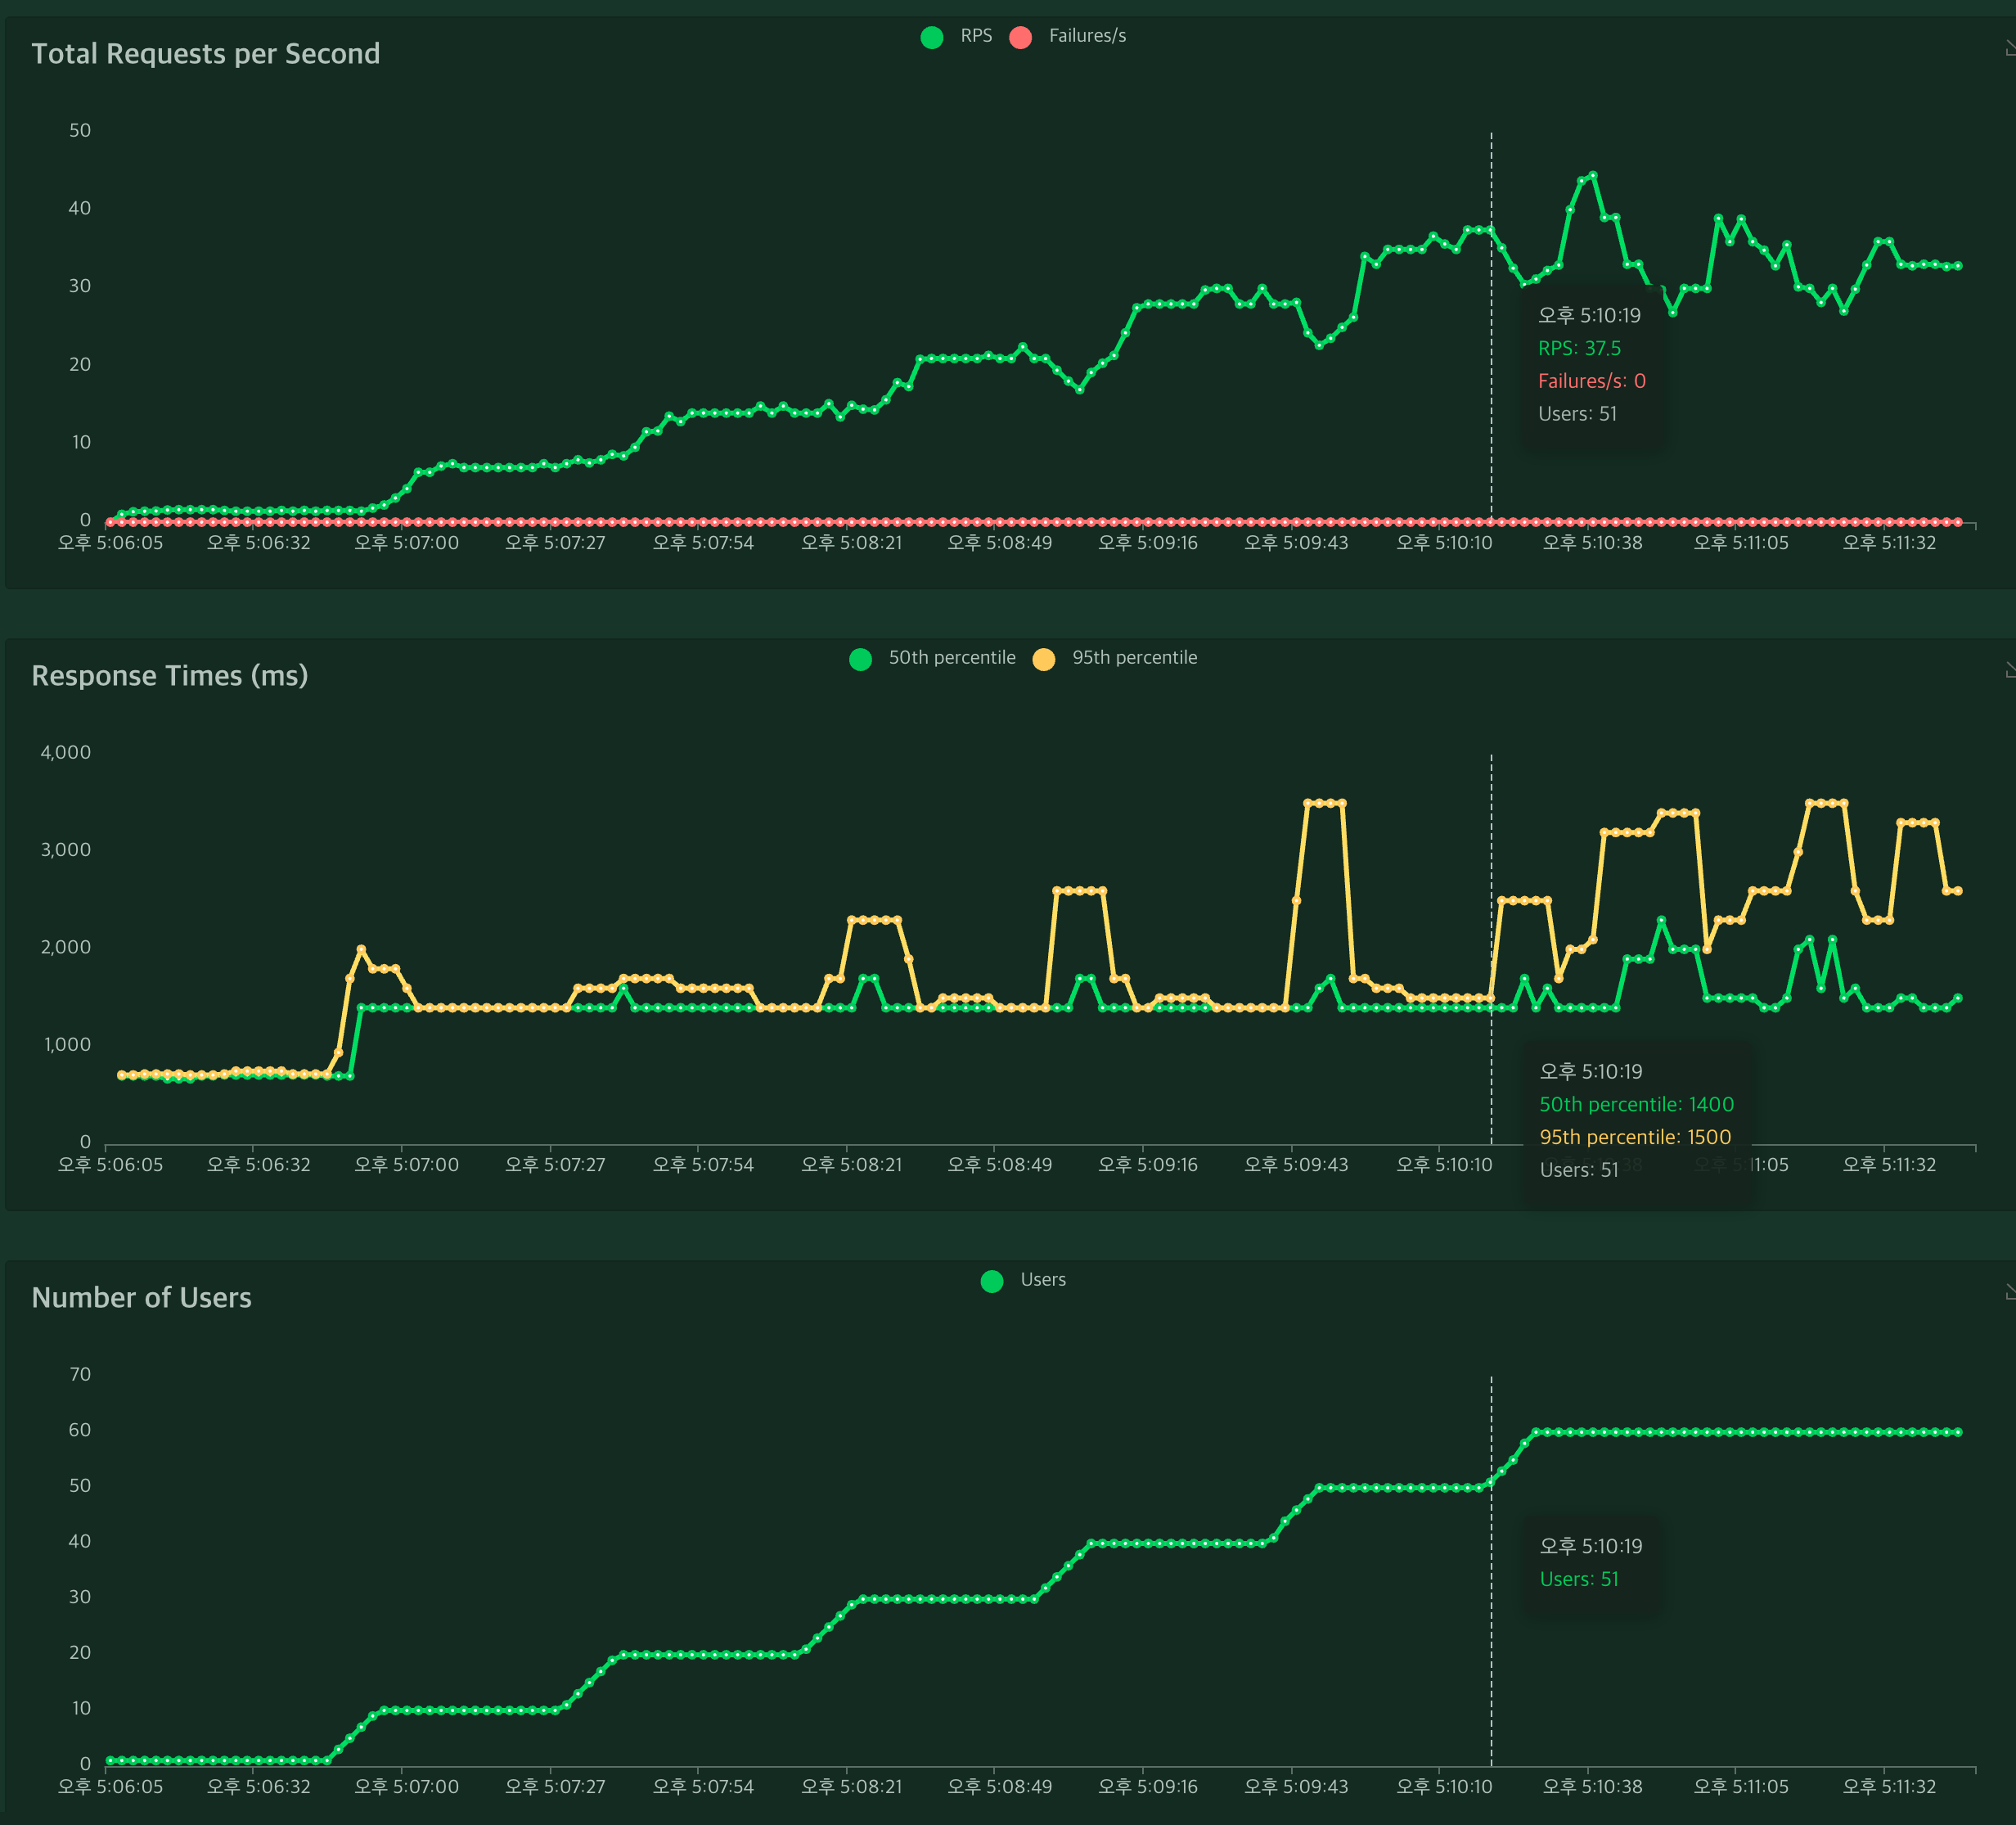Click the Total Requests per Second title
This screenshot has width=2016, height=1825.
click(205, 54)
